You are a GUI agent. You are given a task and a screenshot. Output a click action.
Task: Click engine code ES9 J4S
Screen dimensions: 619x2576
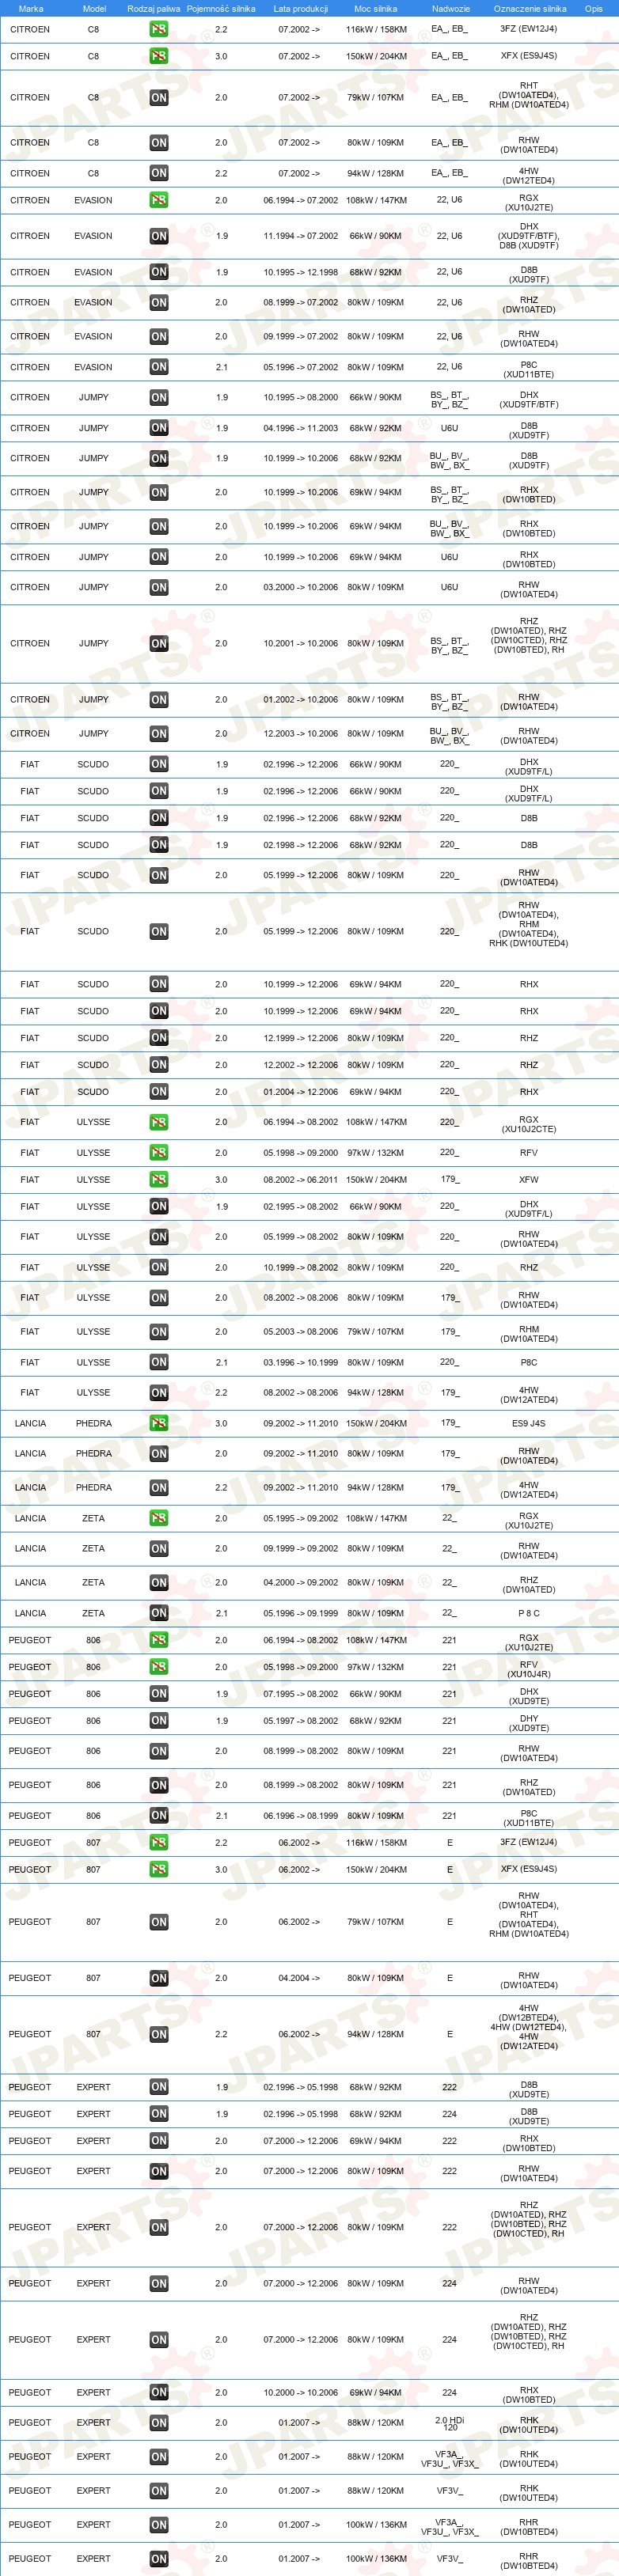529,1423
